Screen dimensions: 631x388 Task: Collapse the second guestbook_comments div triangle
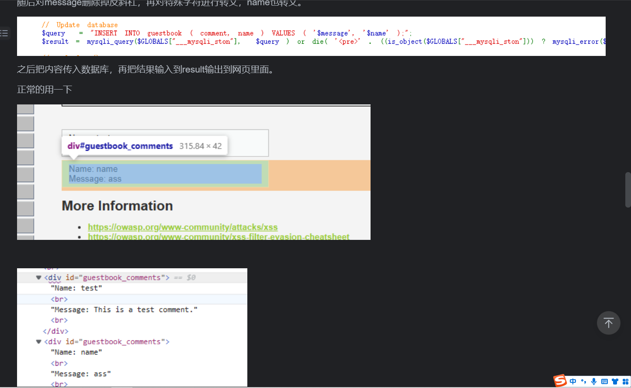click(x=38, y=342)
